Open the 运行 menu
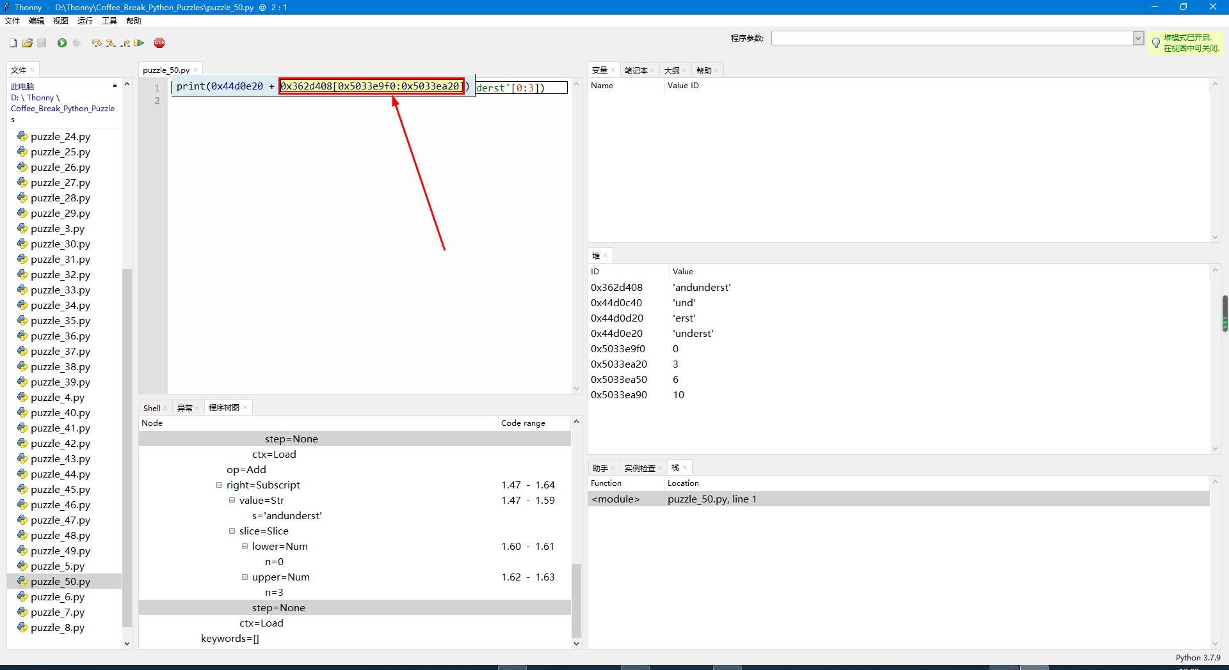 [x=85, y=21]
